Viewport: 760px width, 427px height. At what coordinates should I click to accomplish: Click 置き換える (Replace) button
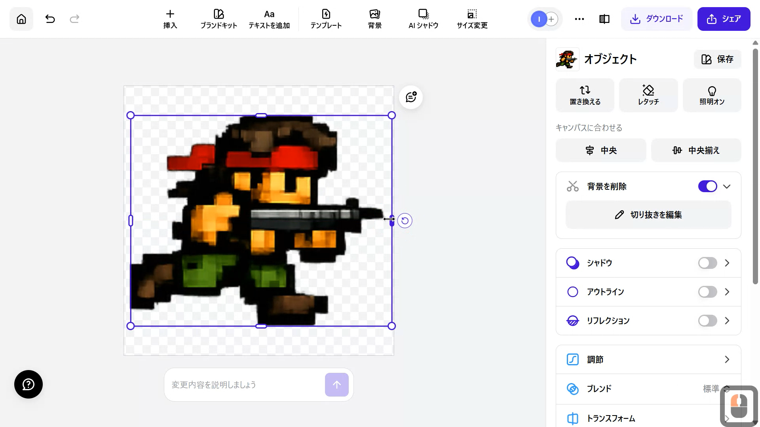[x=585, y=95]
